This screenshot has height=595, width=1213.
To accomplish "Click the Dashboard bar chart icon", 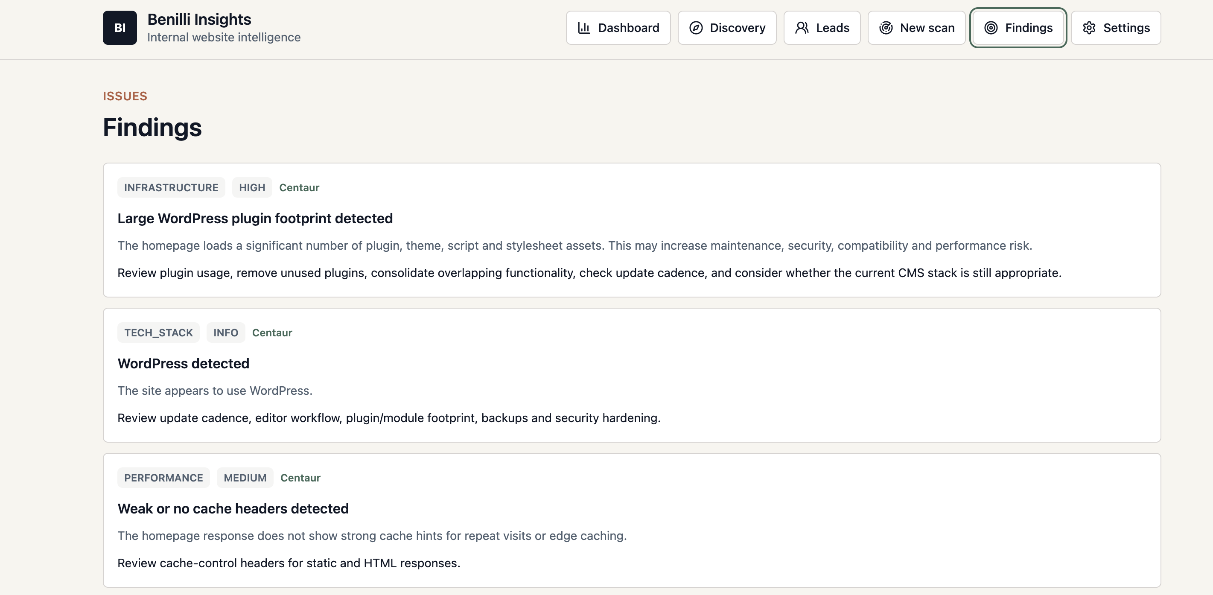I will (584, 28).
